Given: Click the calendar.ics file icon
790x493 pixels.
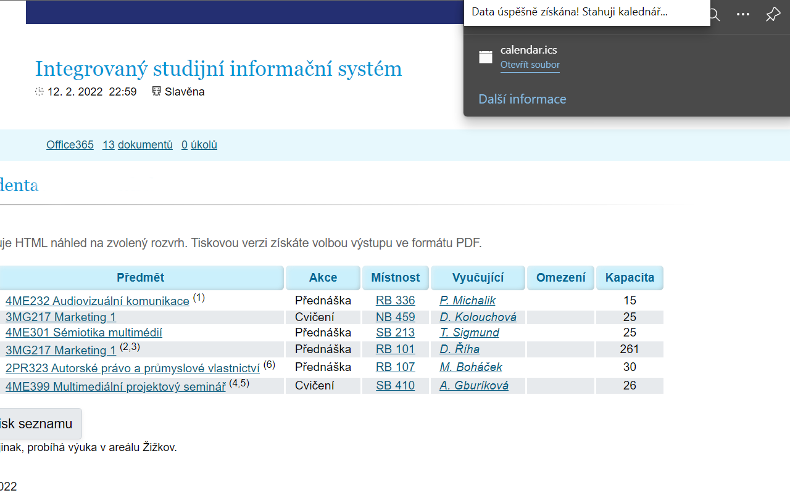Looking at the screenshot, I should point(486,57).
